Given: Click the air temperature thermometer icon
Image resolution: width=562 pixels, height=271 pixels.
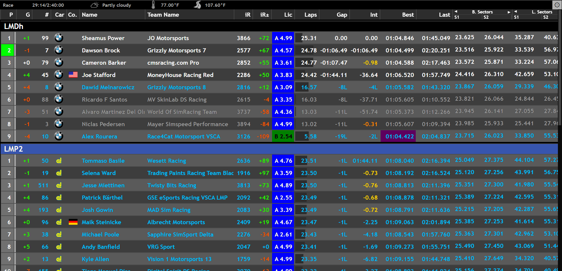Looking at the screenshot, I should click(x=153, y=5).
